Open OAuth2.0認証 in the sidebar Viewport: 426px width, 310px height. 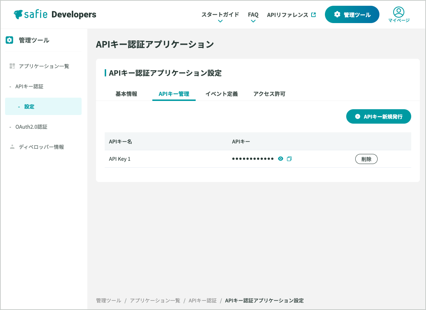[31, 127]
